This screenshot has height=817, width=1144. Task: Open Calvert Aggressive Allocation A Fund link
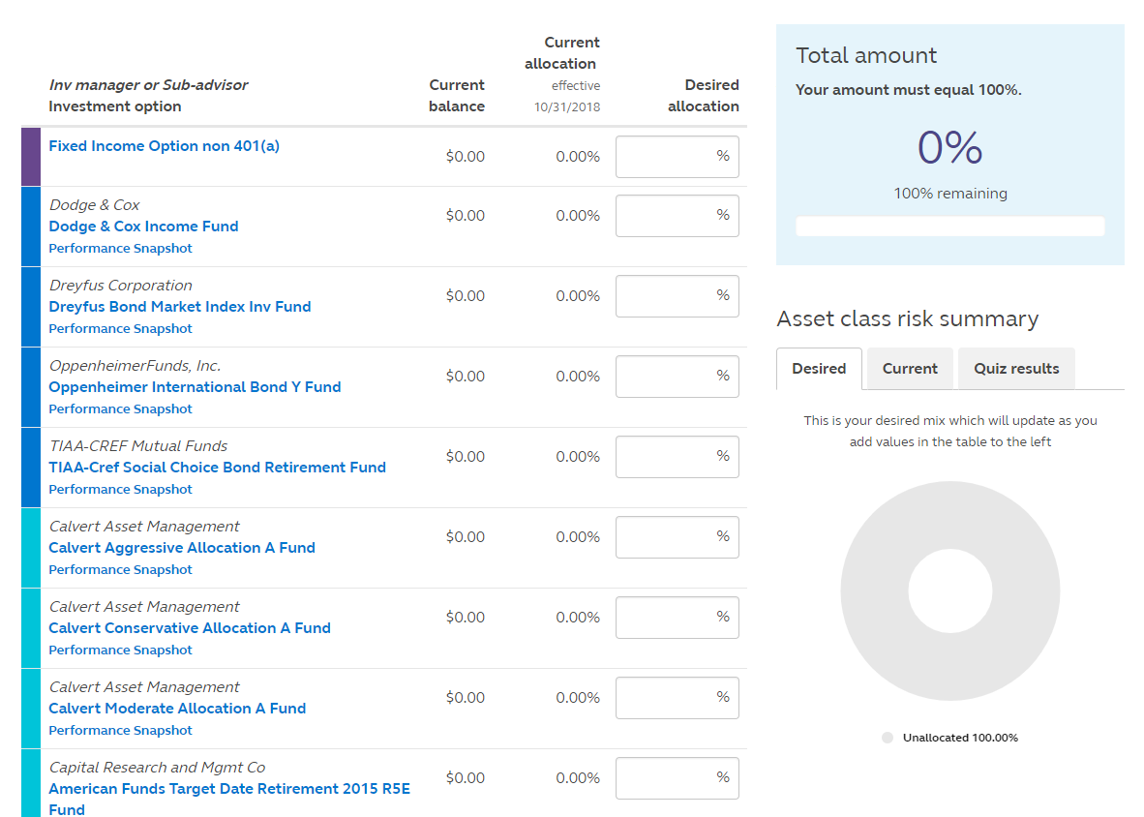coord(182,547)
